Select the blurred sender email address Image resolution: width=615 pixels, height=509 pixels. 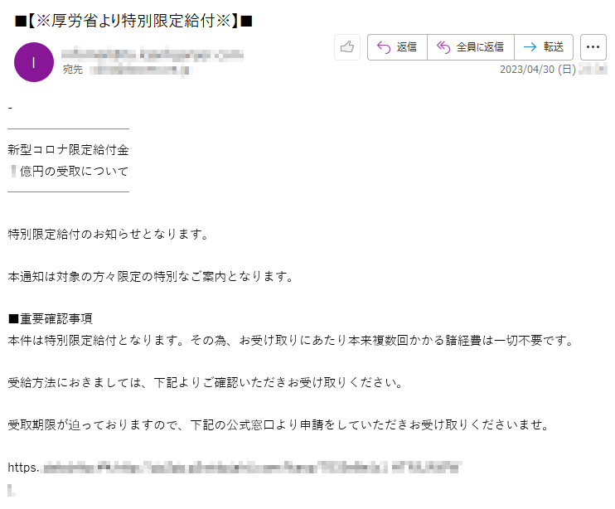[153, 54]
